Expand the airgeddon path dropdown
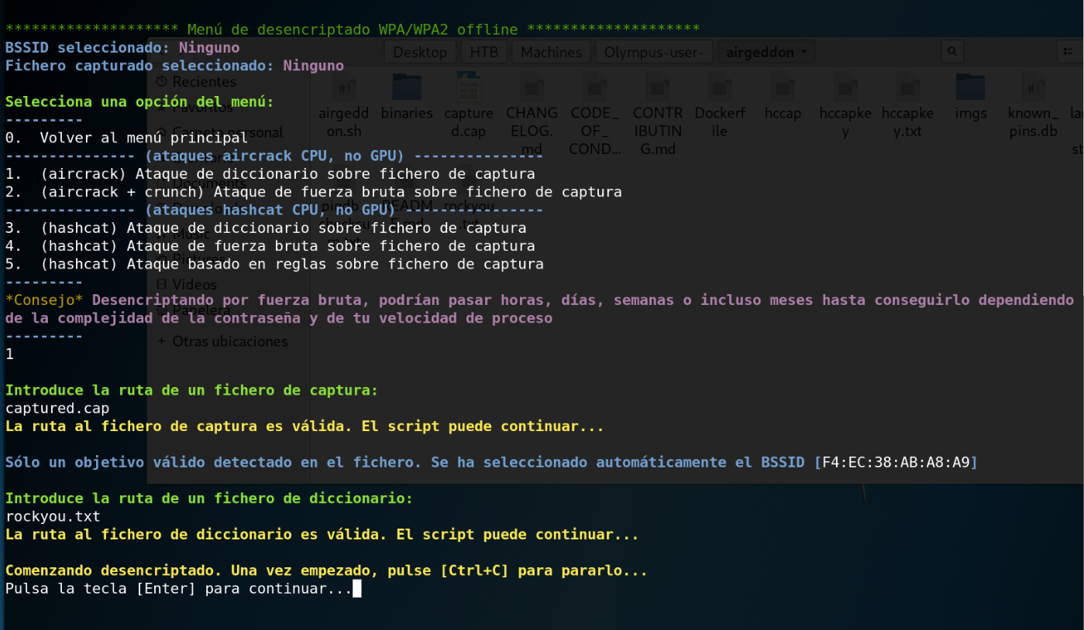 pyautogui.click(x=766, y=52)
